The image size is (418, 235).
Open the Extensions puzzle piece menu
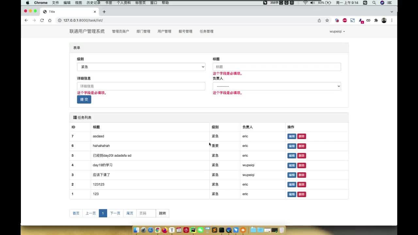coord(376,20)
